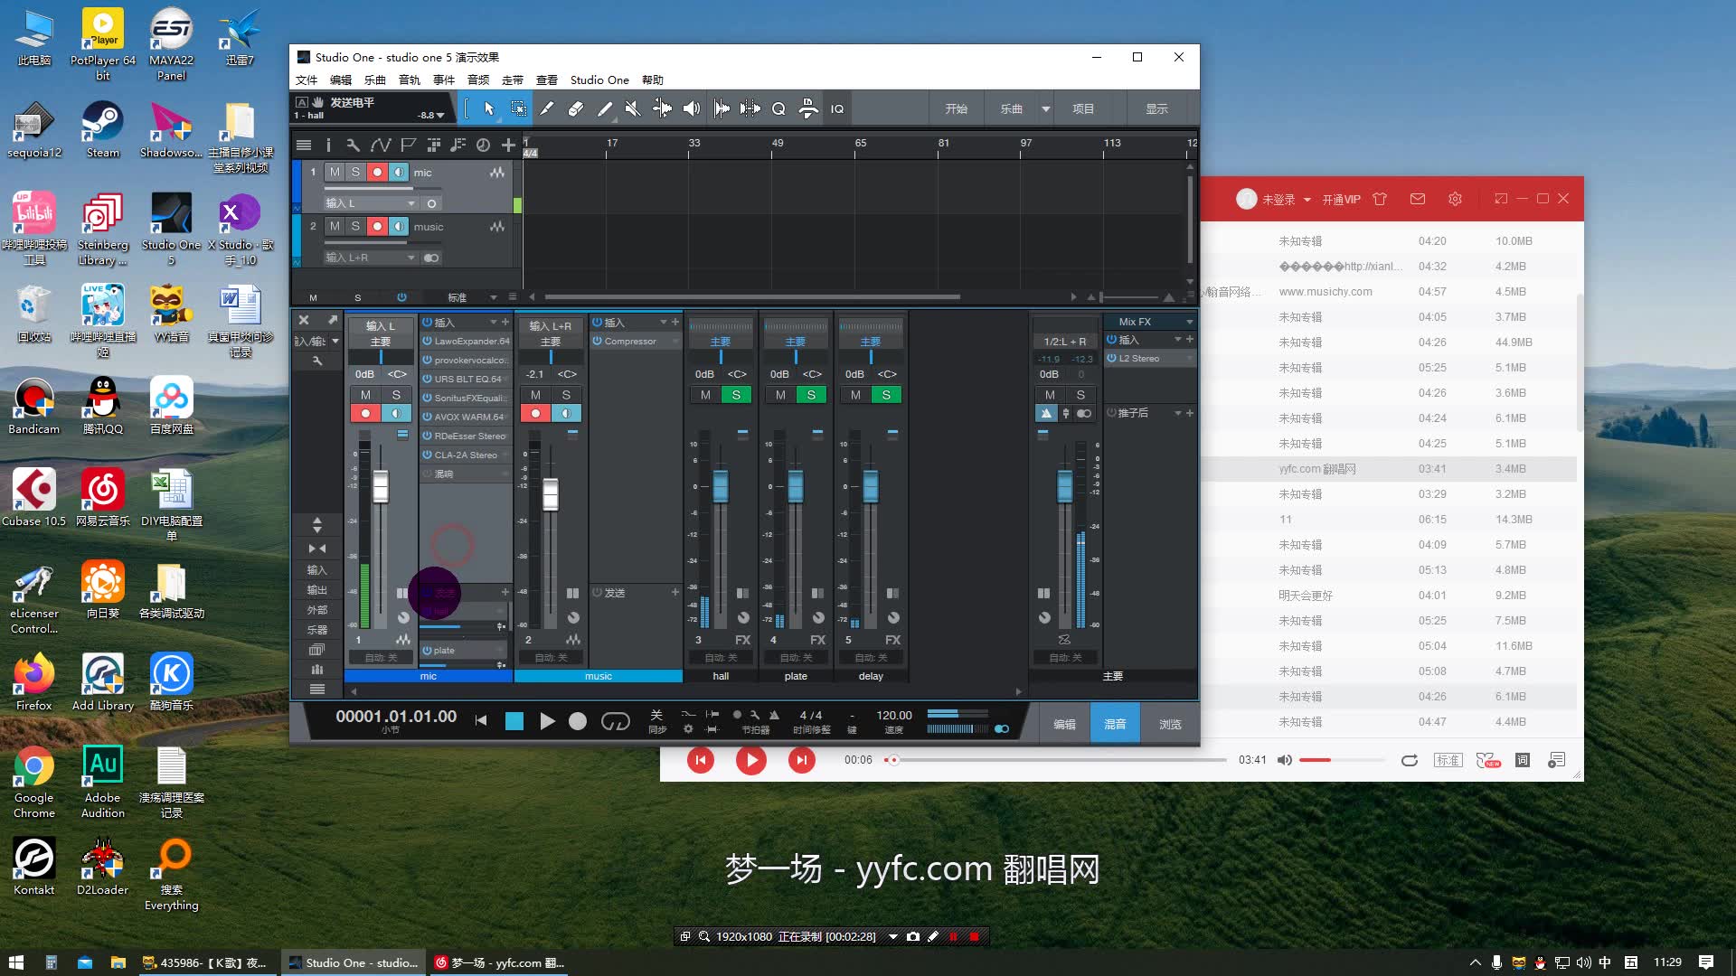Select the Arrow tool in the toolbar
Screen dimensions: 1736x976
pyautogui.click(x=489, y=108)
